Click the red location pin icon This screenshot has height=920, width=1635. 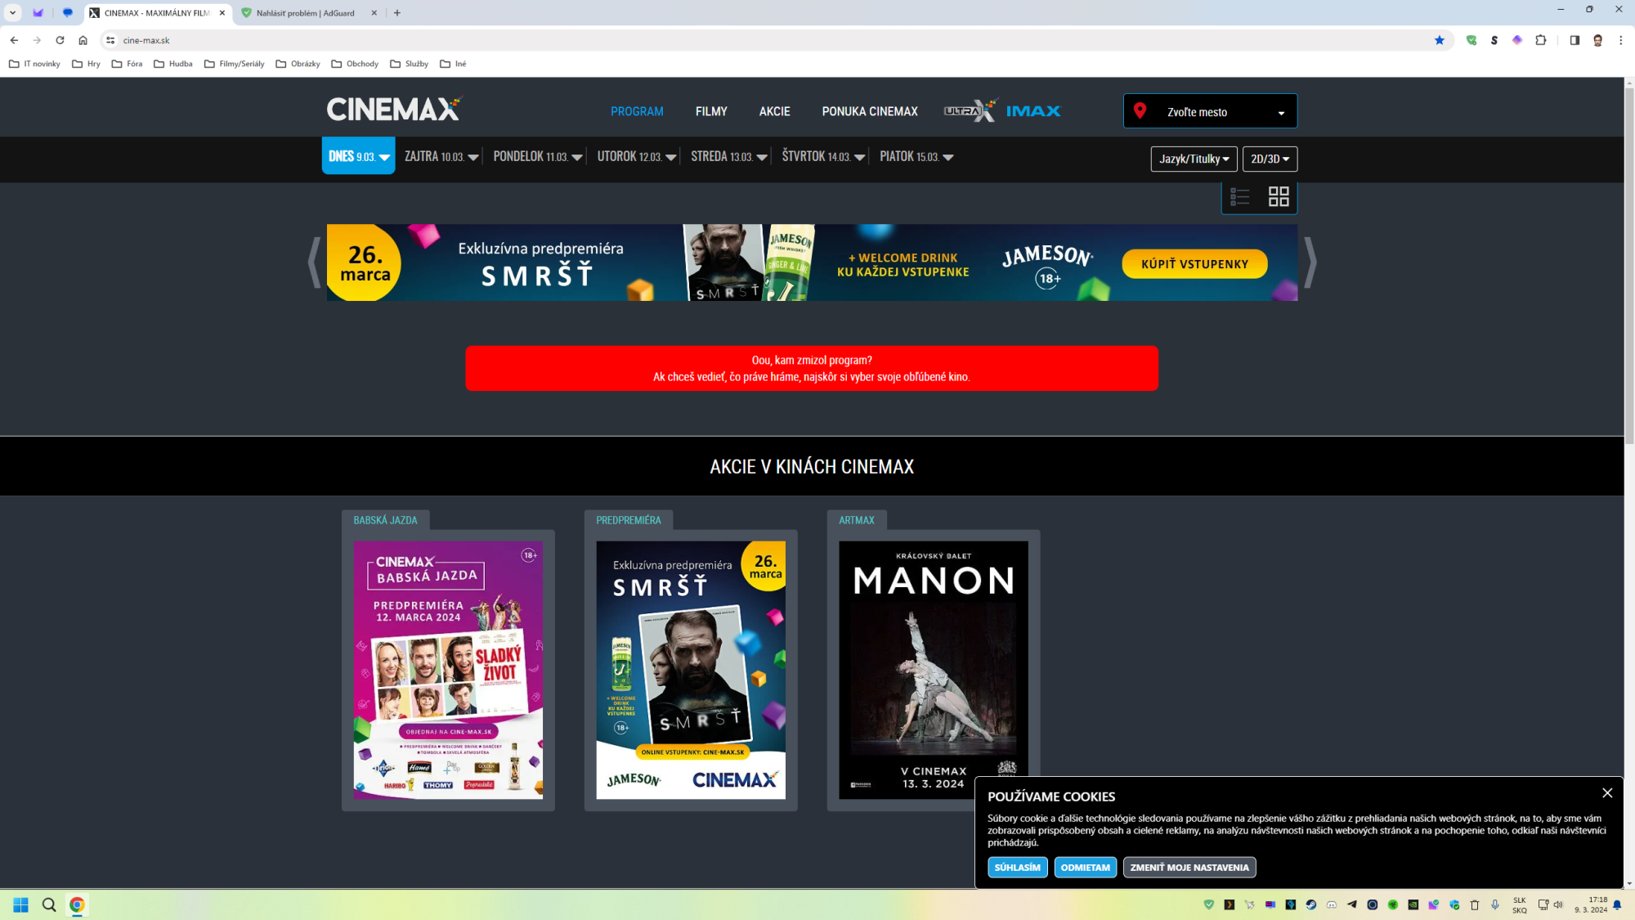(x=1141, y=110)
